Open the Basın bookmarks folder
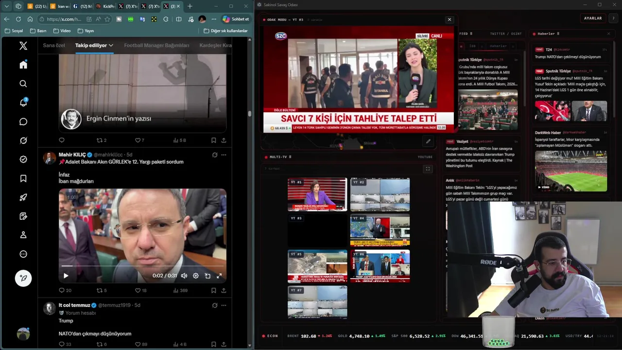 pos(38,31)
